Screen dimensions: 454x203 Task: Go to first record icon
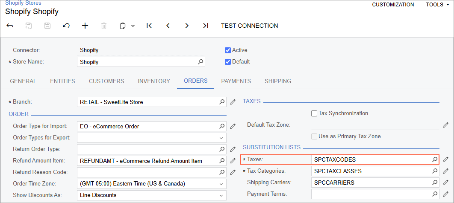pos(149,26)
